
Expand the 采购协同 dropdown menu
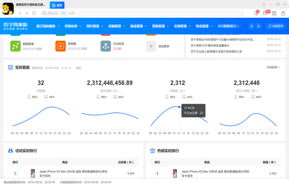point(73,26)
